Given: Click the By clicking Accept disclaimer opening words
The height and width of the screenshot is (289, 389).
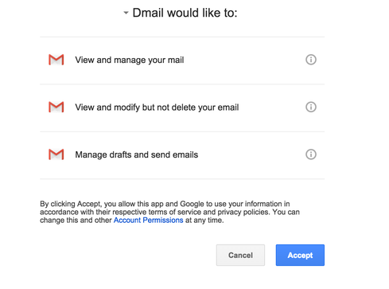Looking at the screenshot, I should (71, 204).
